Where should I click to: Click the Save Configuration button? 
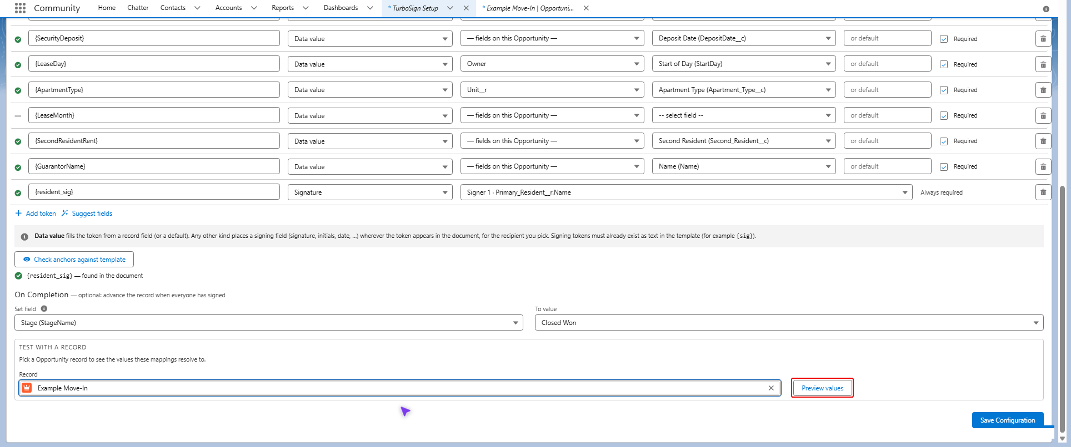pyautogui.click(x=1008, y=420)
